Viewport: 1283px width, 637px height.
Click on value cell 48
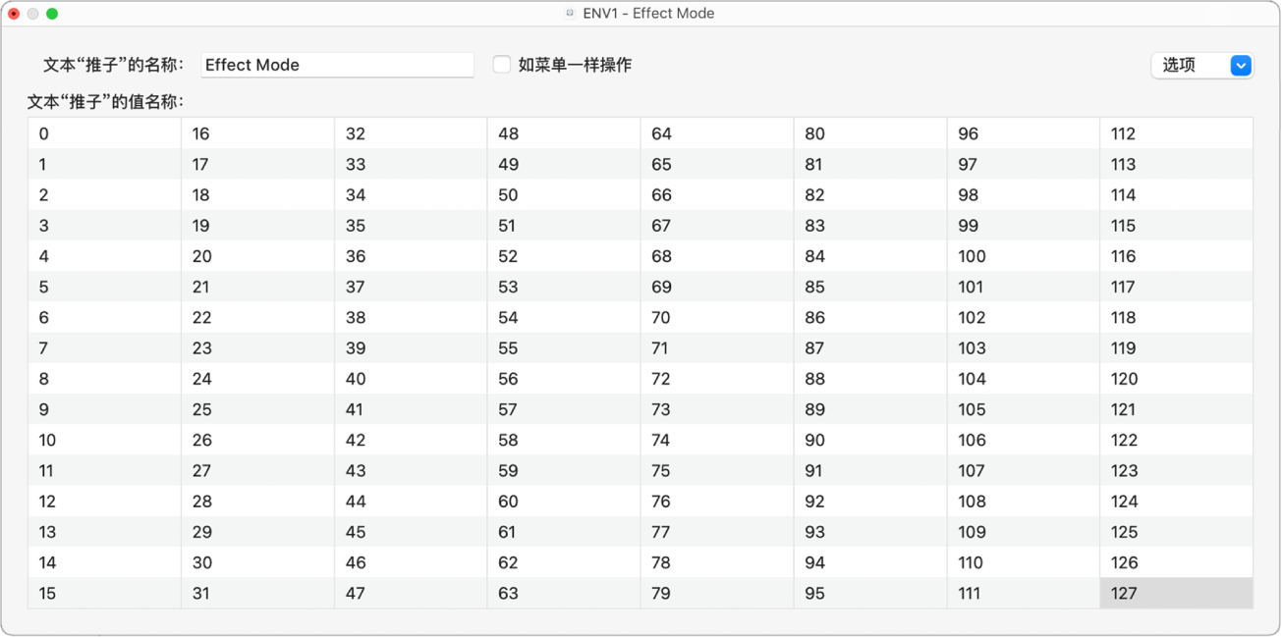pyautogui.click(x=563, y=133)
